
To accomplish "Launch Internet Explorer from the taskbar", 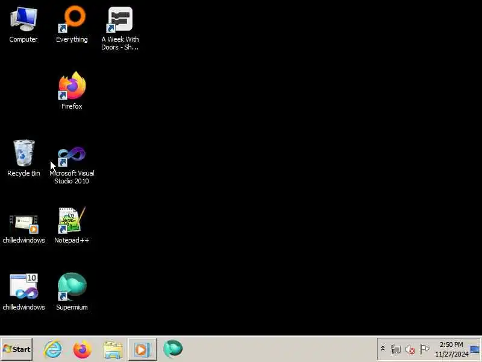I will [53, 349].
